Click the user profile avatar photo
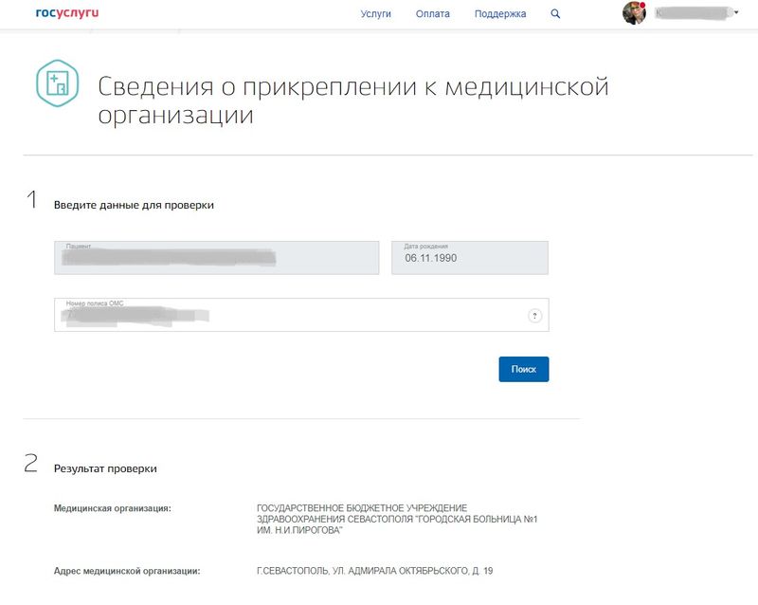 pos(633,12)
